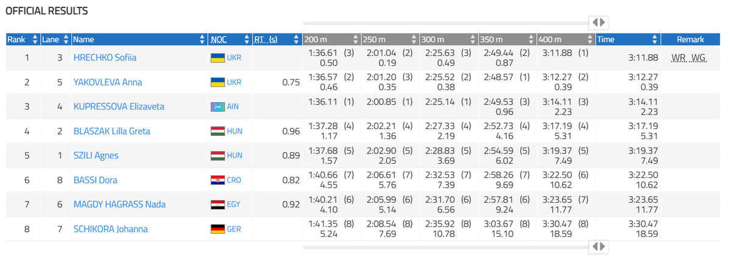Sort table by Lane sort arrows
Viewport: 730px width, 257px height.
[66, 40]
